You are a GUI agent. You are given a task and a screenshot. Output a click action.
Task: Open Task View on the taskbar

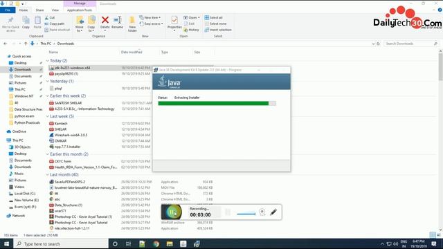pyautogui.click(x=128, y=243)
